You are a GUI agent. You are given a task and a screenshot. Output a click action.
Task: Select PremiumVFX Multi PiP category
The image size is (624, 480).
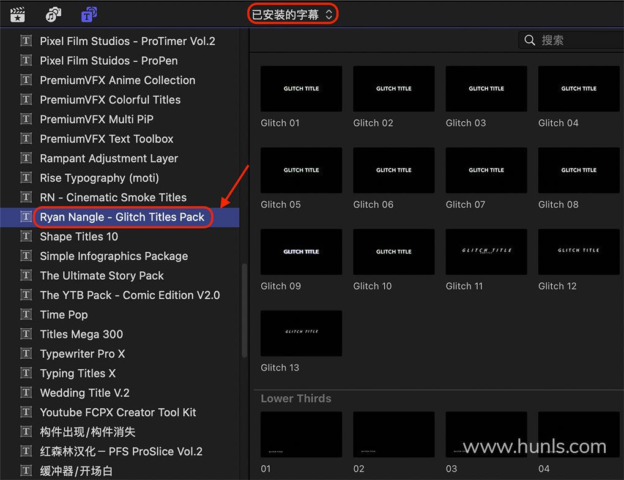click(97, 119)
